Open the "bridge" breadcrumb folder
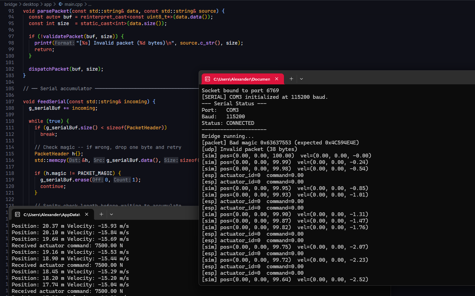This screenshot has height=296, width=475. pos(11,4)
